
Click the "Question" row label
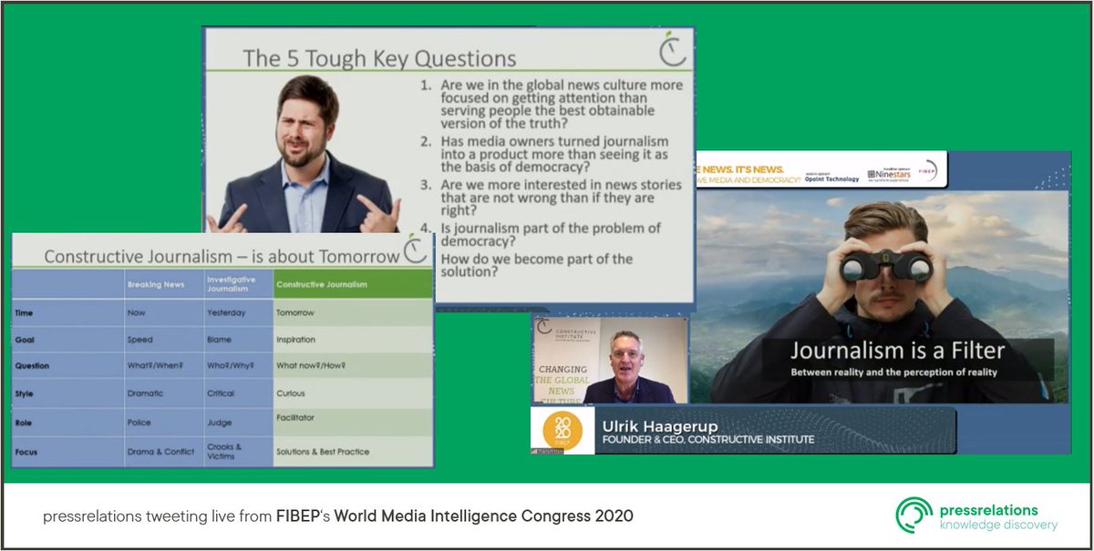[x=33, y=366]
